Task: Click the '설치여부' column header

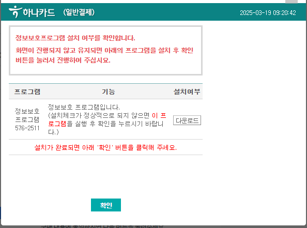Action: (x=187, y=92)
